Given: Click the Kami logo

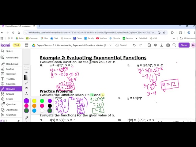Looking at the screenshot, I should [6, 45].
